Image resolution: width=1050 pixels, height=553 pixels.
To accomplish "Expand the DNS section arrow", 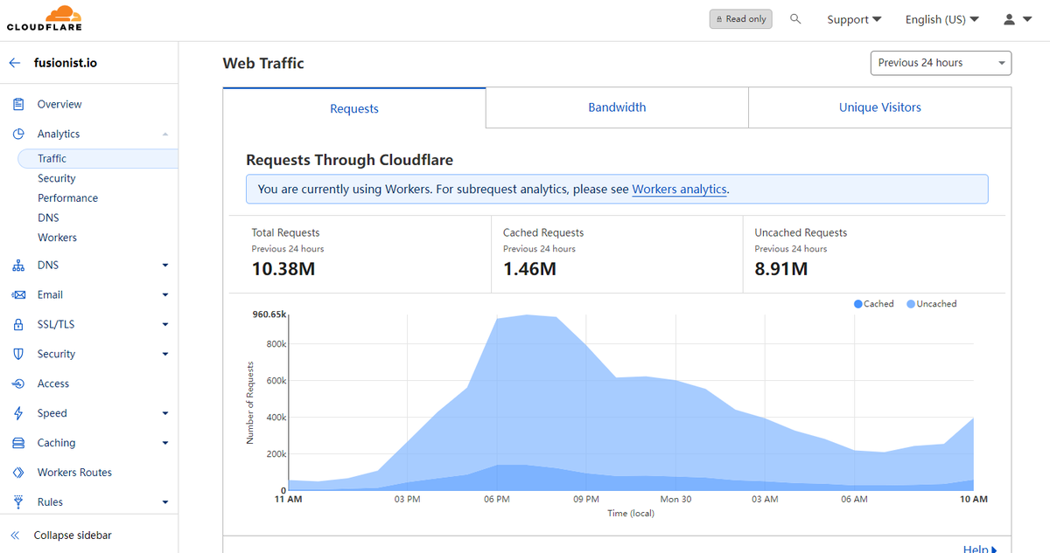I will pyautogui.click(x=165, y=266).
